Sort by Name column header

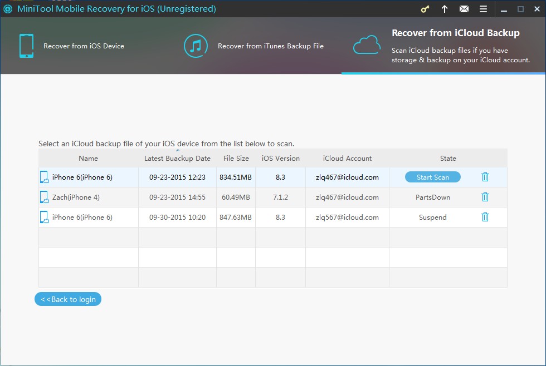(88, 159)
